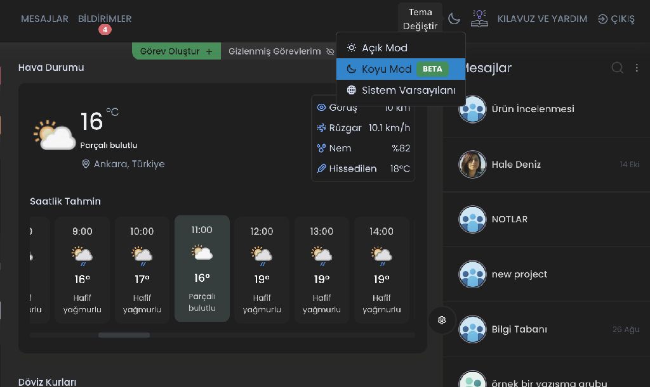Click the ÇIKIŞ logout link
650x387 pixels.
point(616,19)
